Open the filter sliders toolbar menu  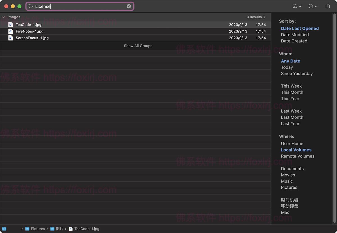297,6
